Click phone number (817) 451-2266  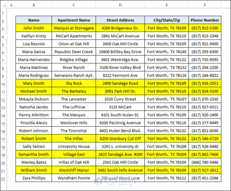pos(205,178)
